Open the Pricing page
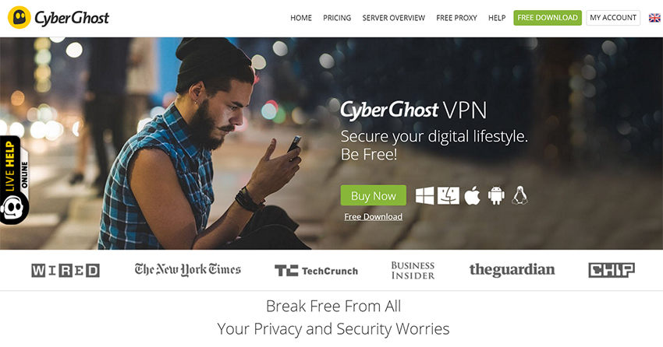This screenshot has height=347, width=663. tap(337, 18)
